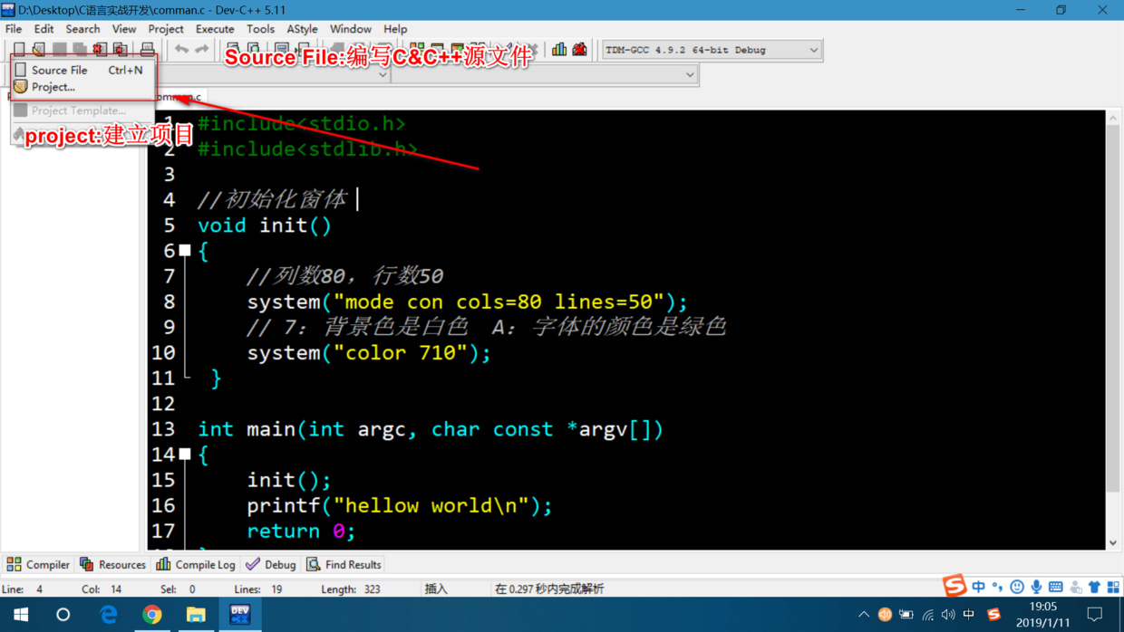This screenshot has height=632, width=1124.
Task: Click the Dev-C++ taskbar icon
Action: (x=239, y=614)
